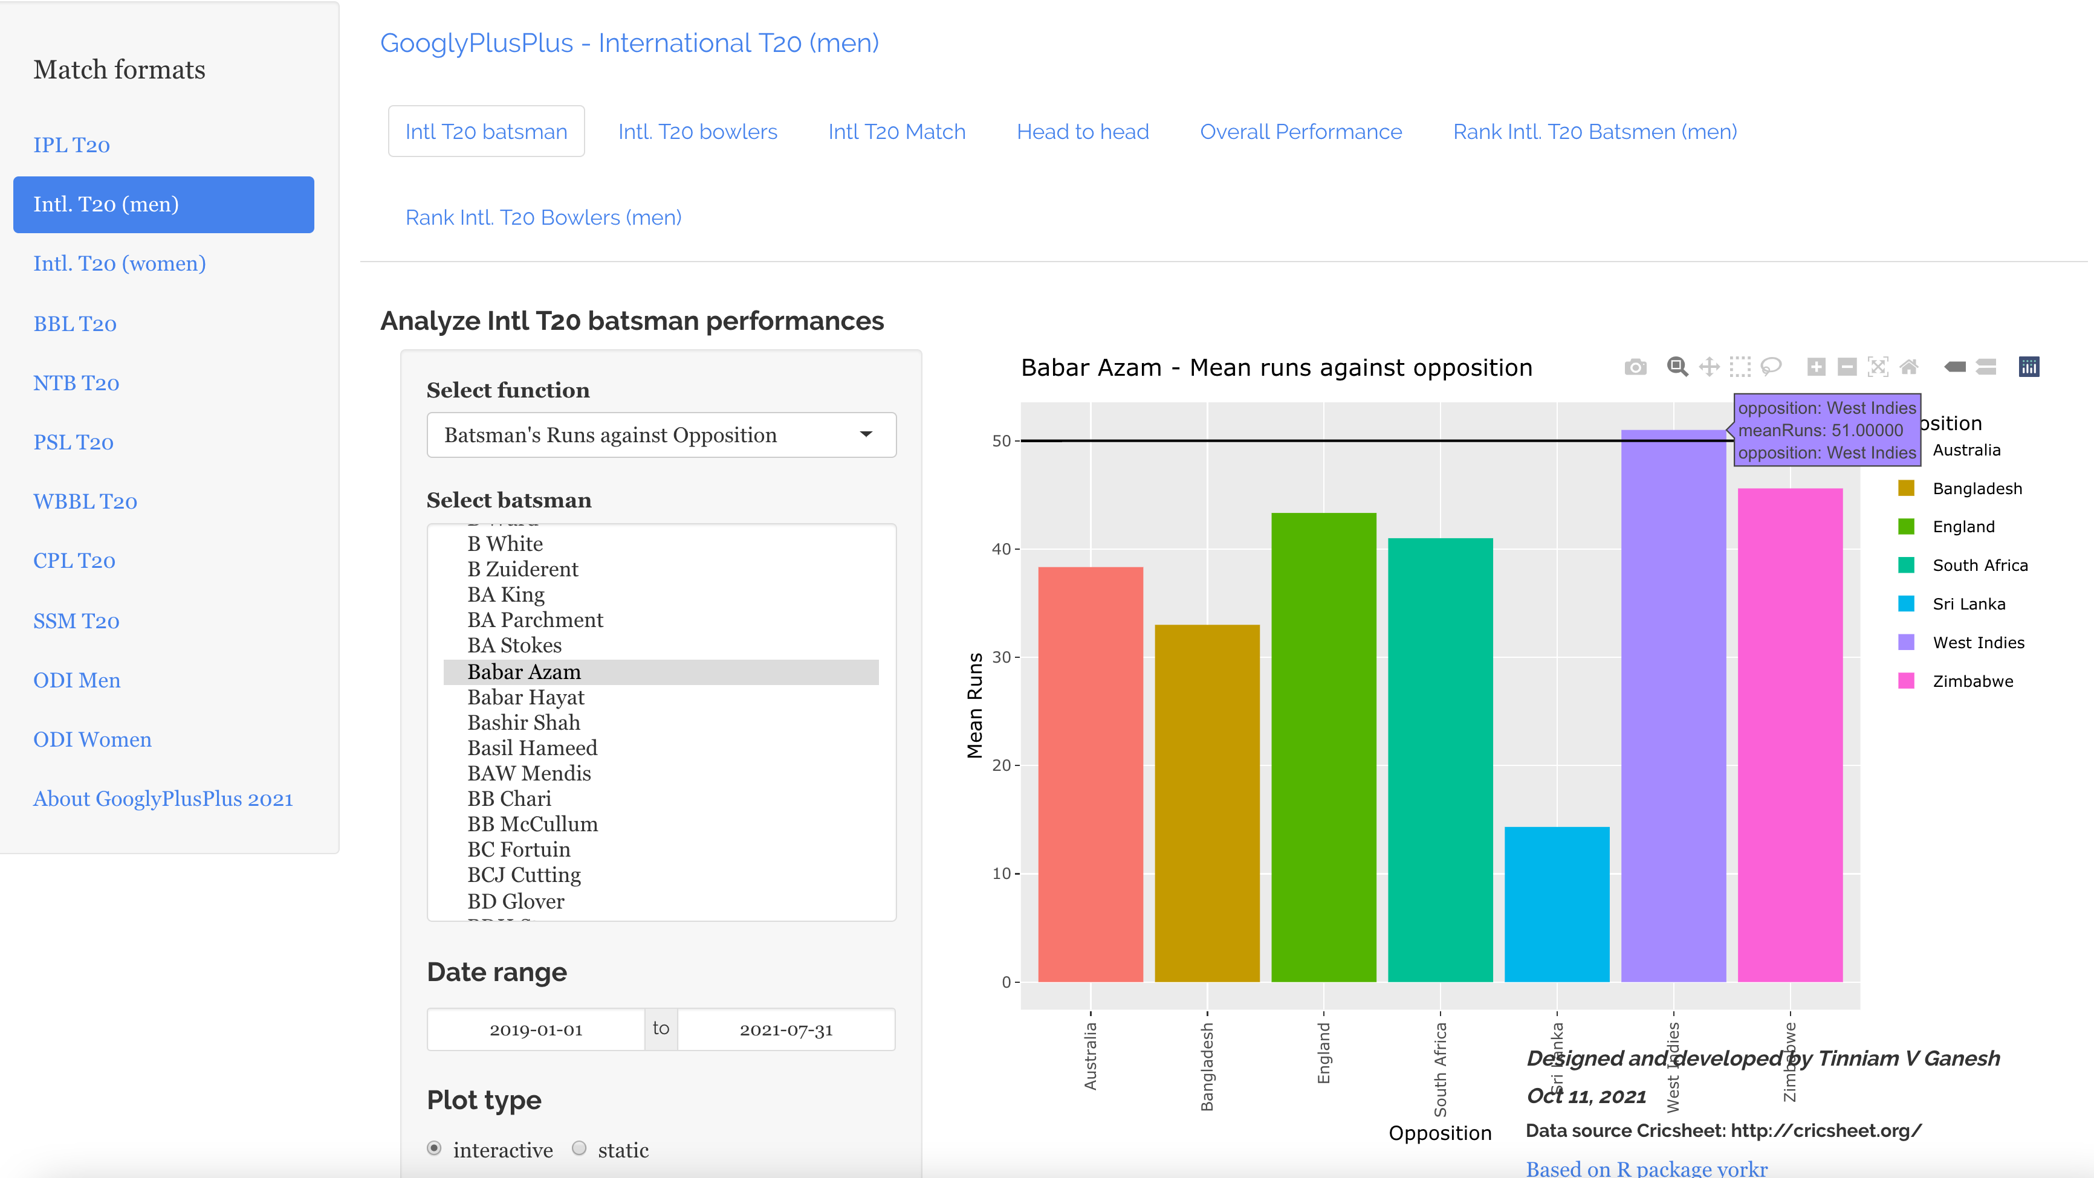Select the pan tool icon
This screenshot has width=2094, height=1178.
pos(1710,367)
